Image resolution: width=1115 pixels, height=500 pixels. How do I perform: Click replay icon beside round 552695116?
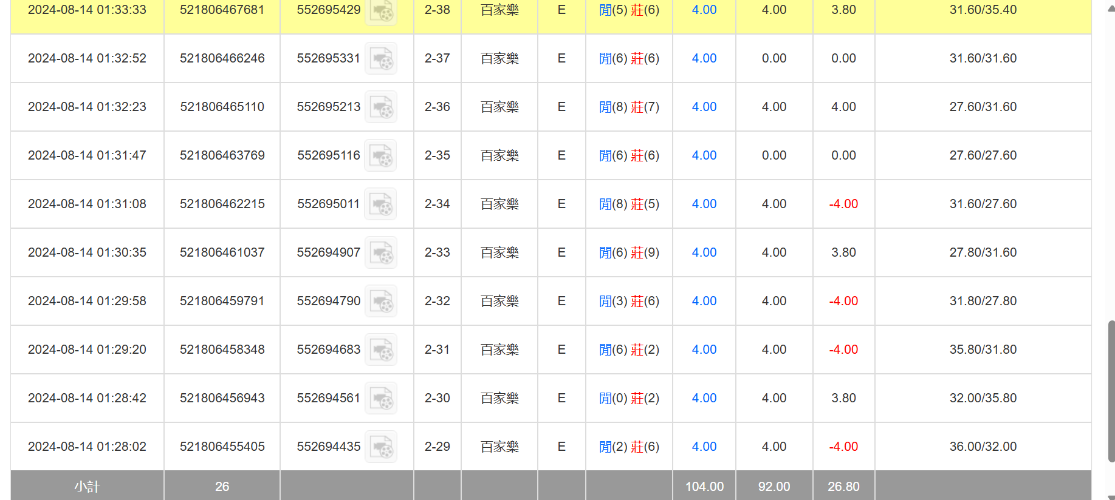tap(381, 156)
